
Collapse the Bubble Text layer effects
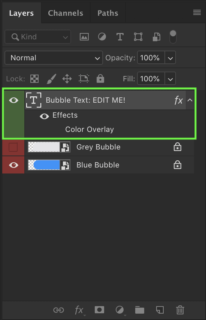[x=190, y=100]
